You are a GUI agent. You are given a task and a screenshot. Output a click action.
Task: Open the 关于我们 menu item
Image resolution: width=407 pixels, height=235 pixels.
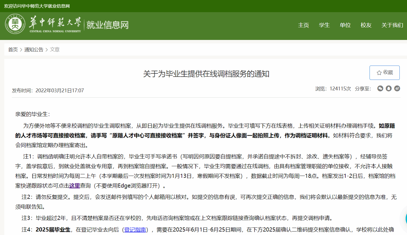392,25
